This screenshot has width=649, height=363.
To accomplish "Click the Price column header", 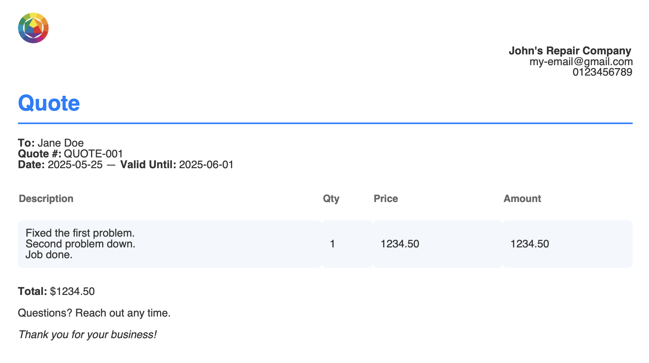I will click(386, 198).
